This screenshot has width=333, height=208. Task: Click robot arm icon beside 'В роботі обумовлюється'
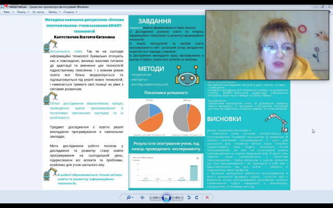coord(50,174)
